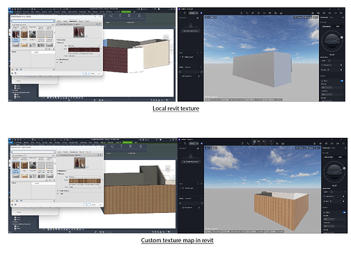
Task: Click the ViewCube in the upper Revit viewport
Action: pyautogui.click(x=166, y=37)
